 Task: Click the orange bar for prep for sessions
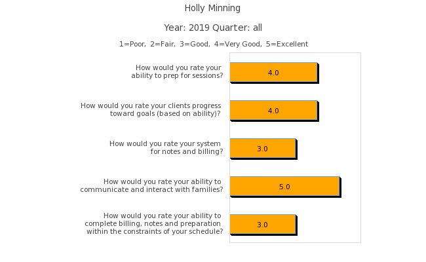click(x=273, y=72)
